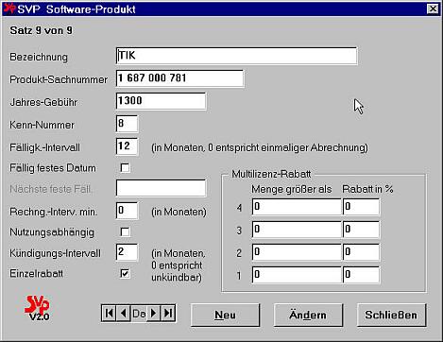443x342 pixels.
Task: Click row 4 Rabatt in % field
Action: [x=361, y=207]
